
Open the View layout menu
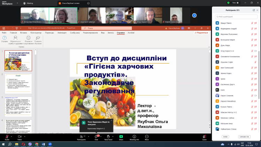(x=235, y=3)
